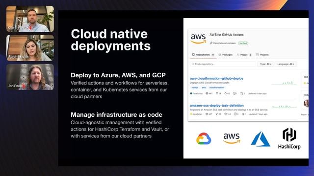Screen dimensions: 314x176
Task: Go to the Projects tab
Action: tap(262, 55)
